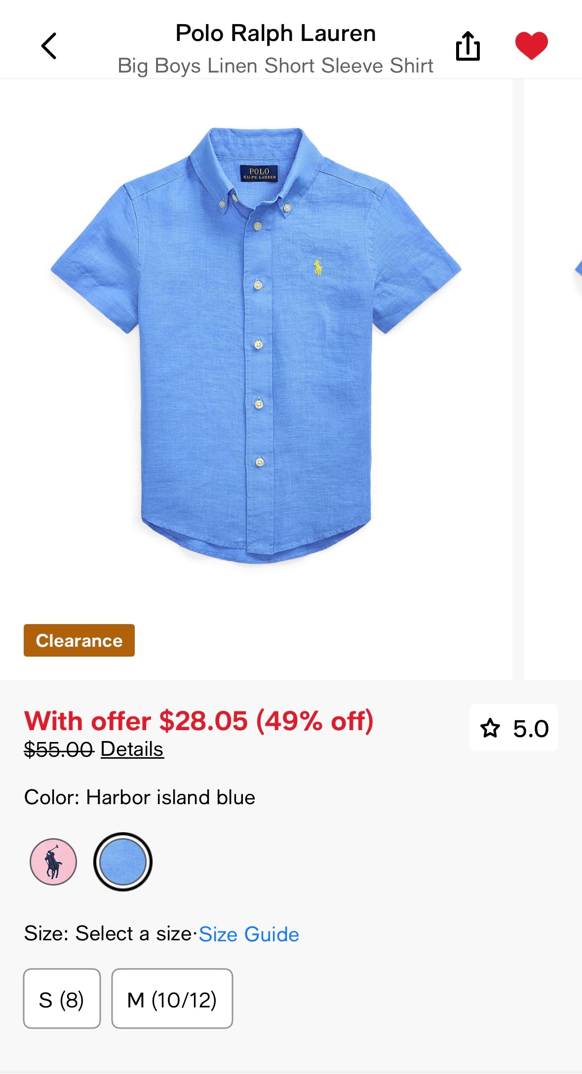
Task: Select the Harbor island blue swatch
Action: 122,862
